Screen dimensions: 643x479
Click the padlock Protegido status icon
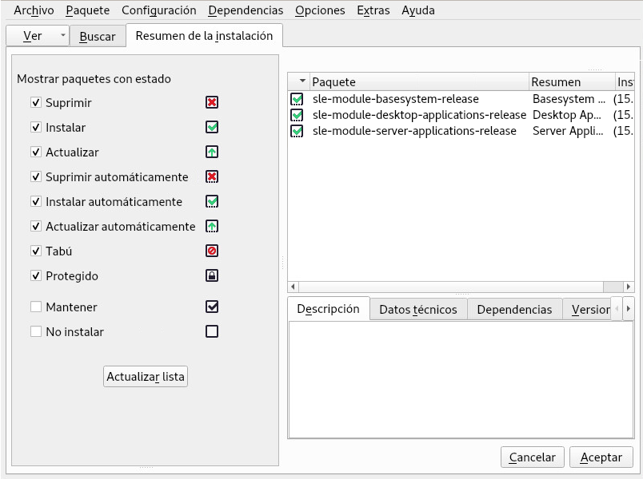click(212, 275)
